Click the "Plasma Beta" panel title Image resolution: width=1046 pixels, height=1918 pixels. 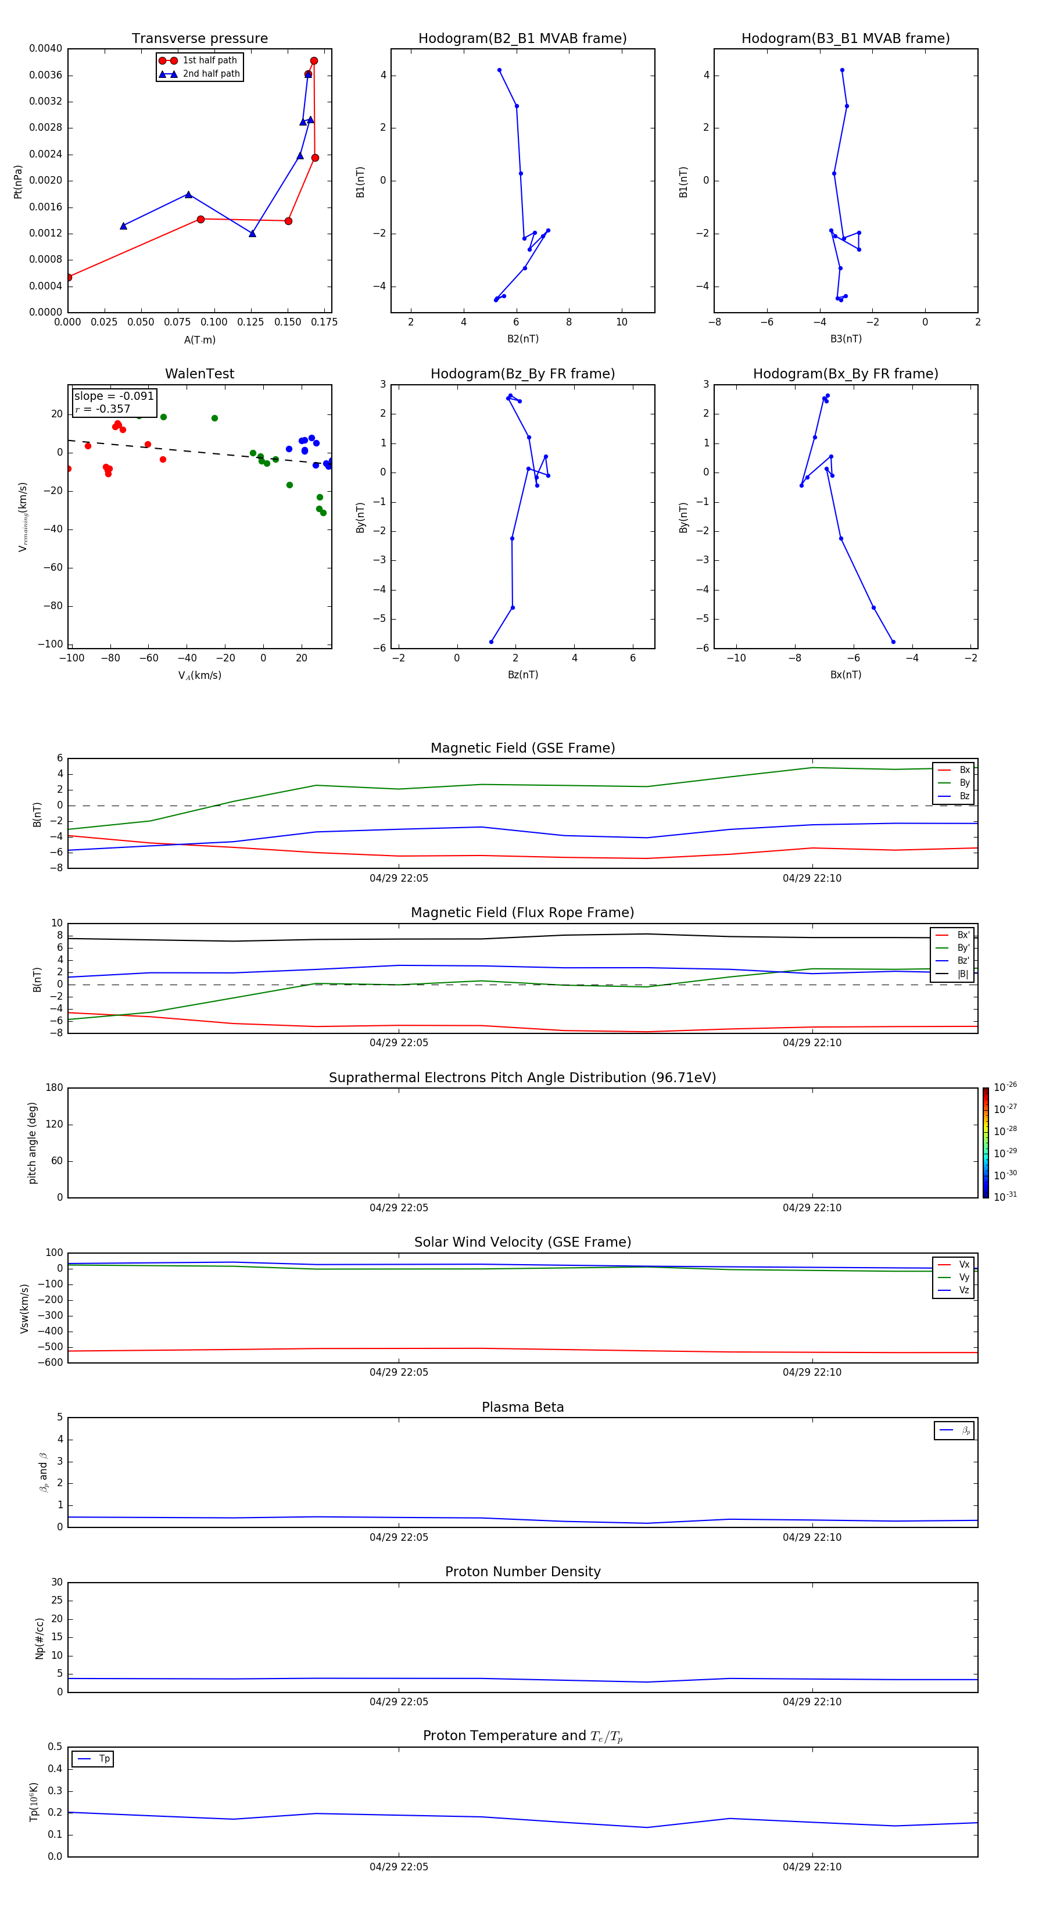click(x=522, y=1407)
